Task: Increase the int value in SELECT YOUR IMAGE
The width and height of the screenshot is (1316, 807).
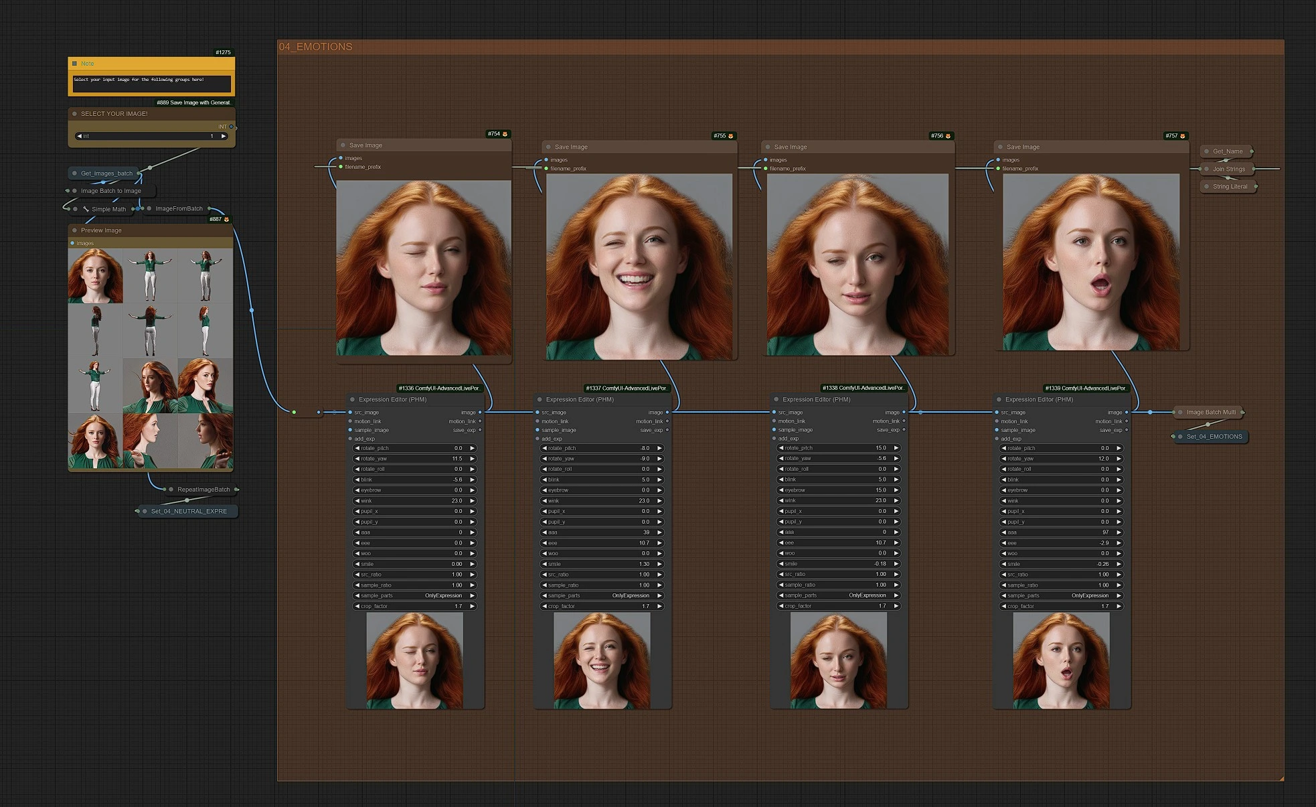Action: tap(224, 136)
